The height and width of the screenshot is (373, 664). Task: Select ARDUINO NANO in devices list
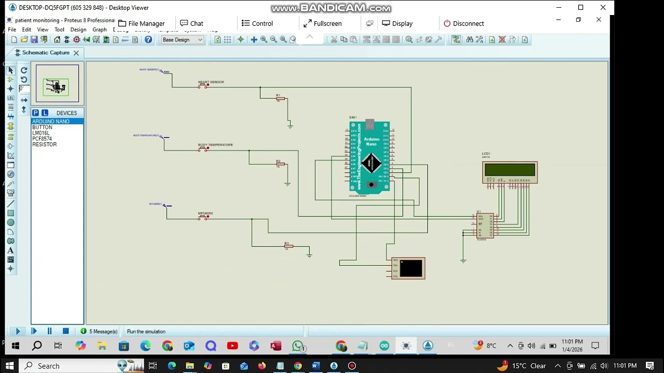tap(57, 121)
